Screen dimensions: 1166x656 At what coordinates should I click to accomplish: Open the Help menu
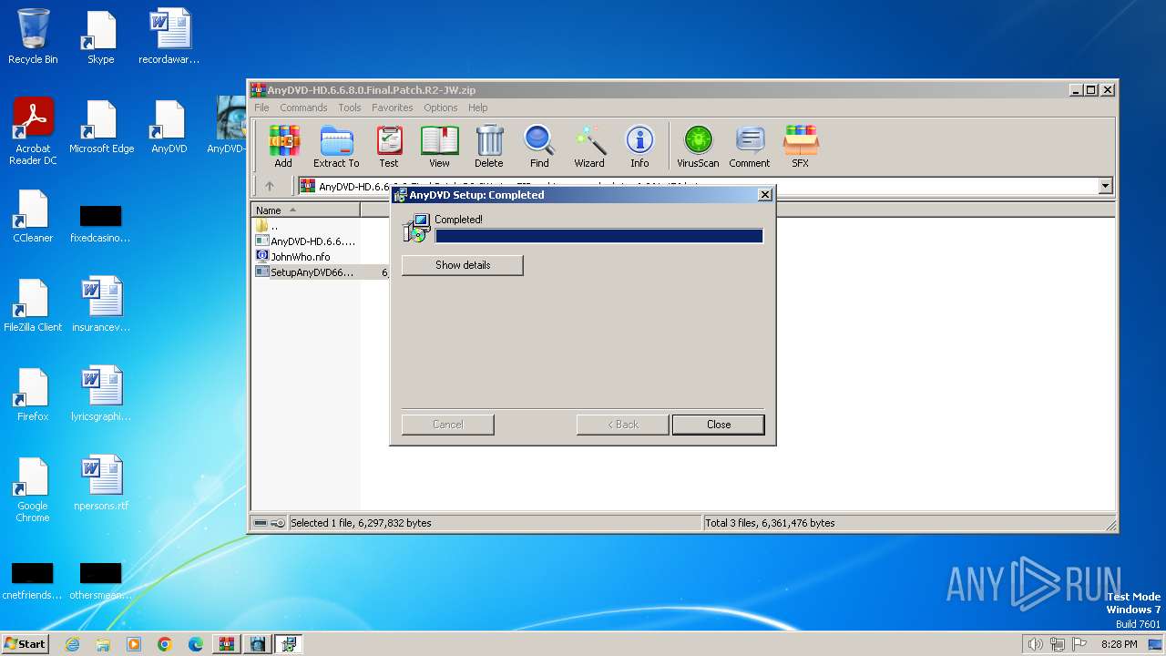tap(478, 108)
